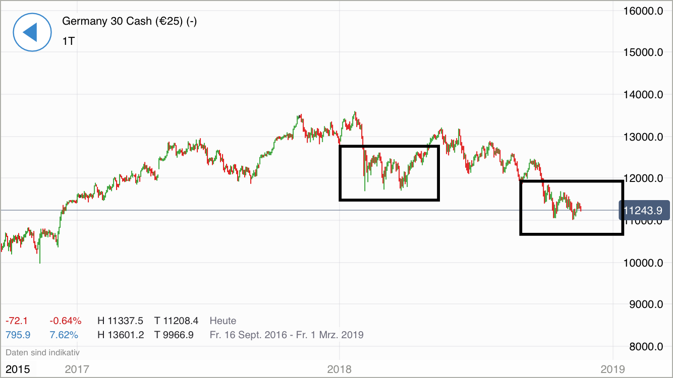Click the blue back arrow button
673x378 pixels.
point(32,32)
